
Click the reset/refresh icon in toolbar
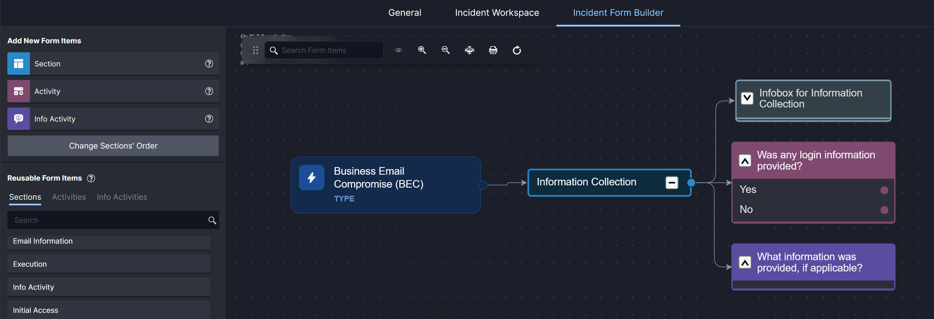pos(517,50)
